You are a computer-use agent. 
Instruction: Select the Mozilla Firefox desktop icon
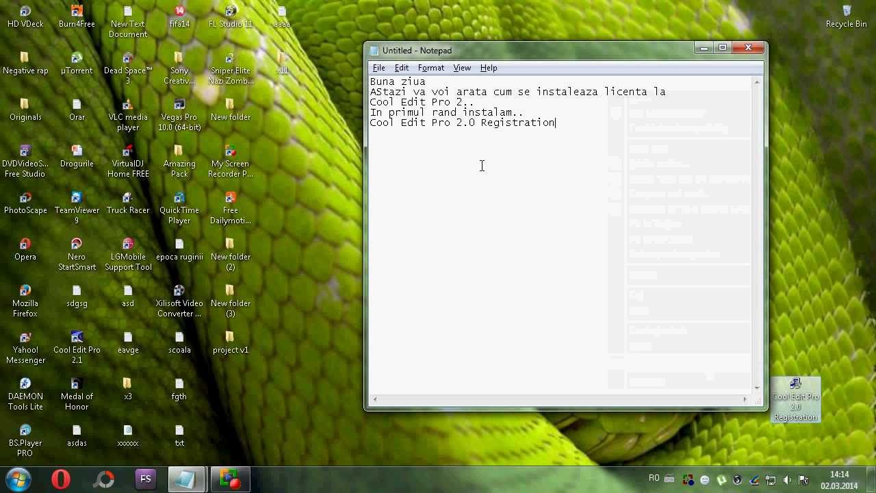pyautogui.click(x=25, y=301)
